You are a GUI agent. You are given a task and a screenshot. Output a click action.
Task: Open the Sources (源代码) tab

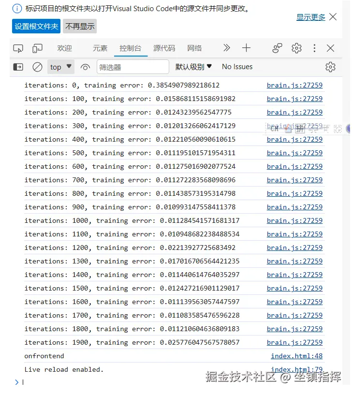point(164,48)
